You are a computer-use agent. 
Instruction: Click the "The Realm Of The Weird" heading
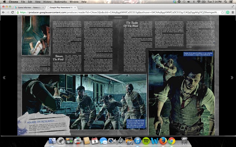(x=131, y=24)
